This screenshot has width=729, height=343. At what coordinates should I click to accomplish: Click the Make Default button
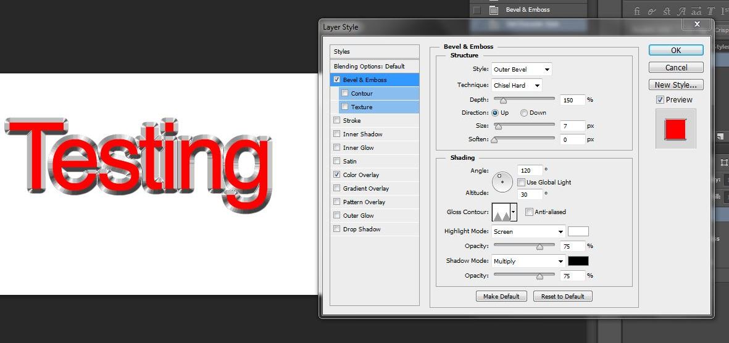click(x=501, y=297)
